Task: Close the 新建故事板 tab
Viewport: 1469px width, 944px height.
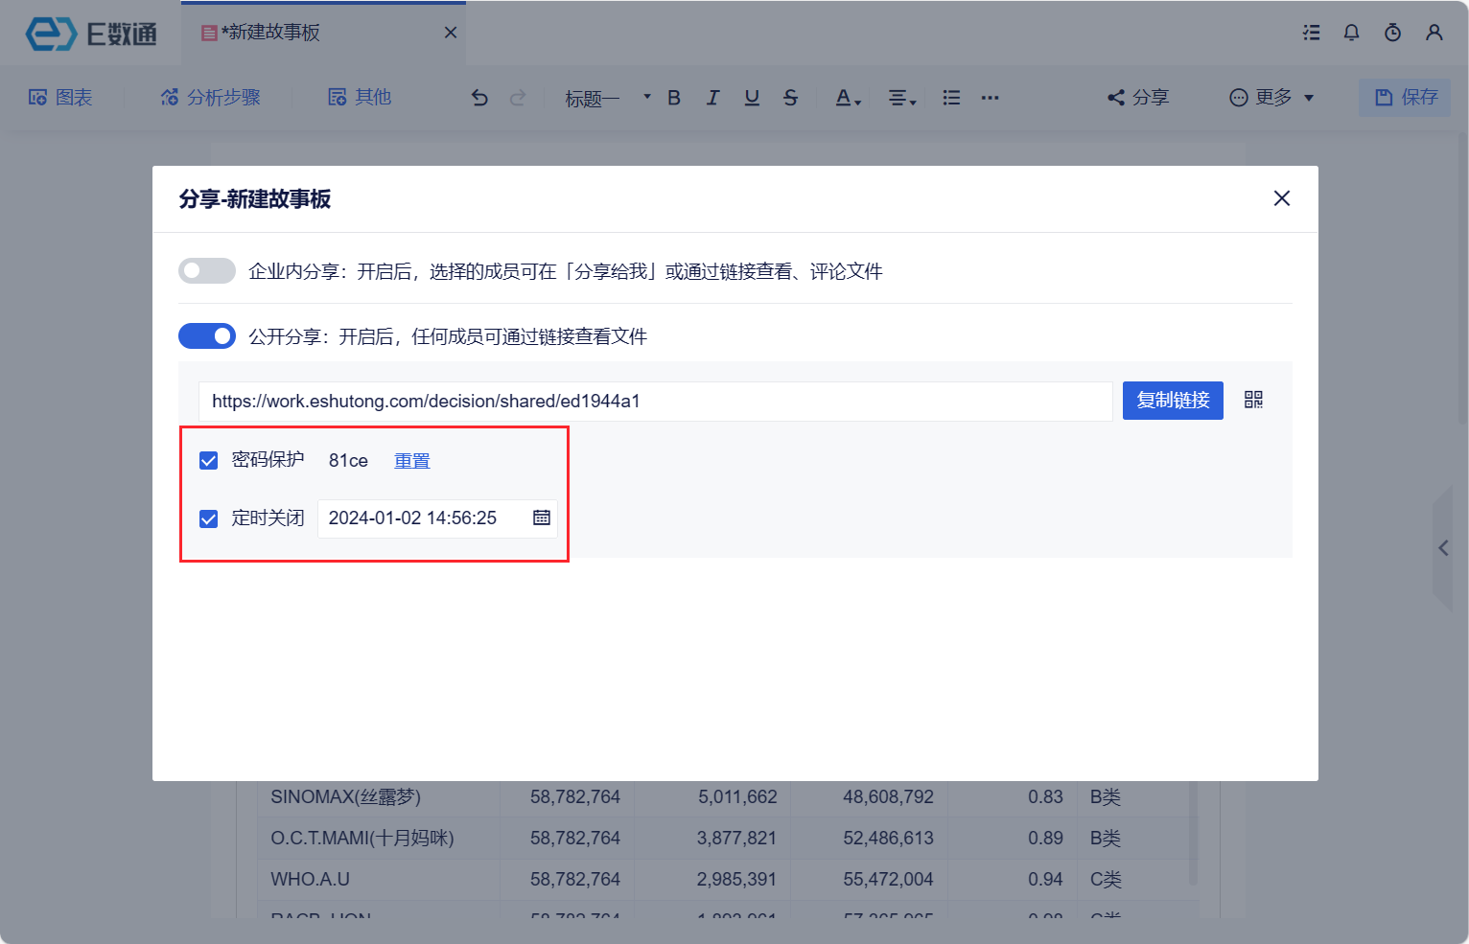Action: [x=451, y=33]
